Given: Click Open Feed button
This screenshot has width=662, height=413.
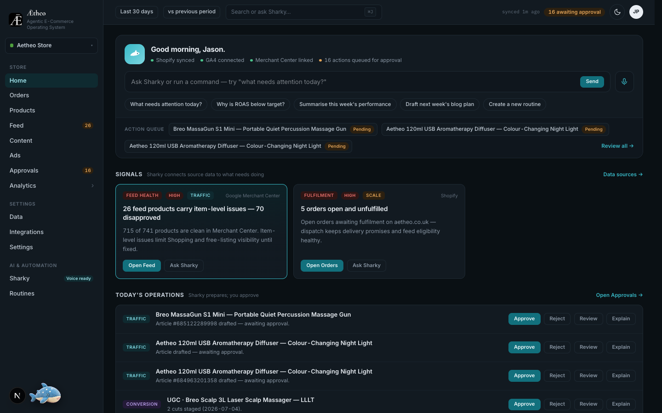Looking at the screenshot, I should point(142,266).
